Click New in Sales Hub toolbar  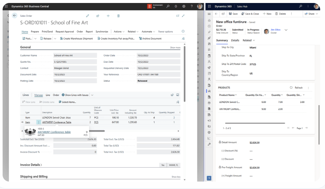[x=267, y=14]
